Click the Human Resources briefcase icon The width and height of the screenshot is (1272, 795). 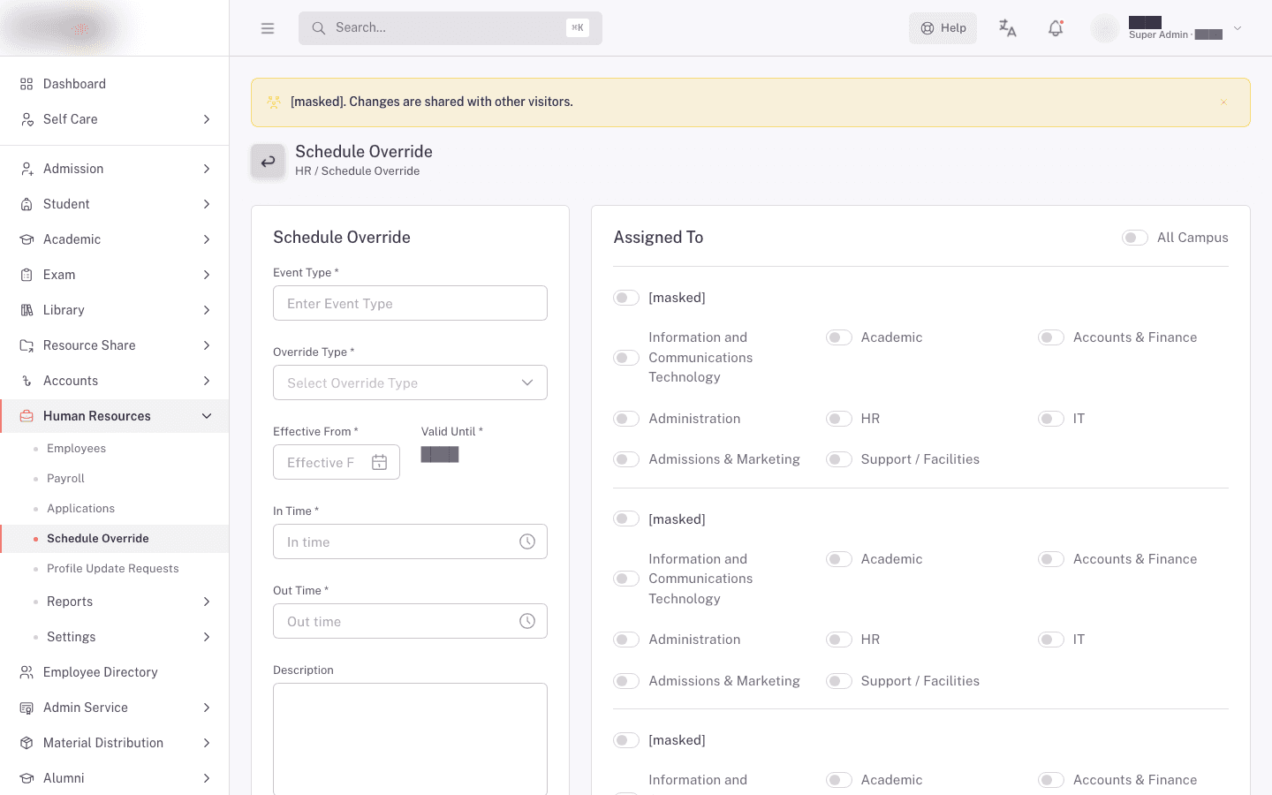coord(26,416)
